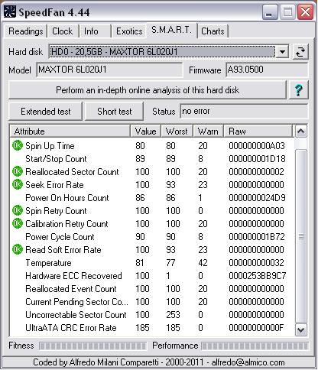This screenshot has height=370, width=318.
Task: Sort by the Warn column header
Action: click(208, 131)
